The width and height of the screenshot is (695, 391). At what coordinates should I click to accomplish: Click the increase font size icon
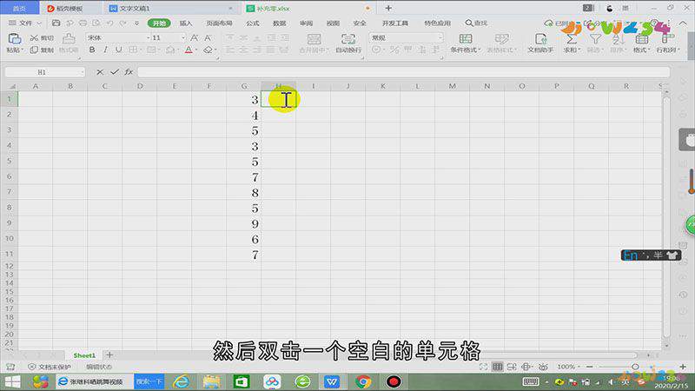(x=194, y=38)
